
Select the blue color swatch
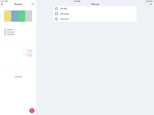pyautogui.click(x=15, y=16)
